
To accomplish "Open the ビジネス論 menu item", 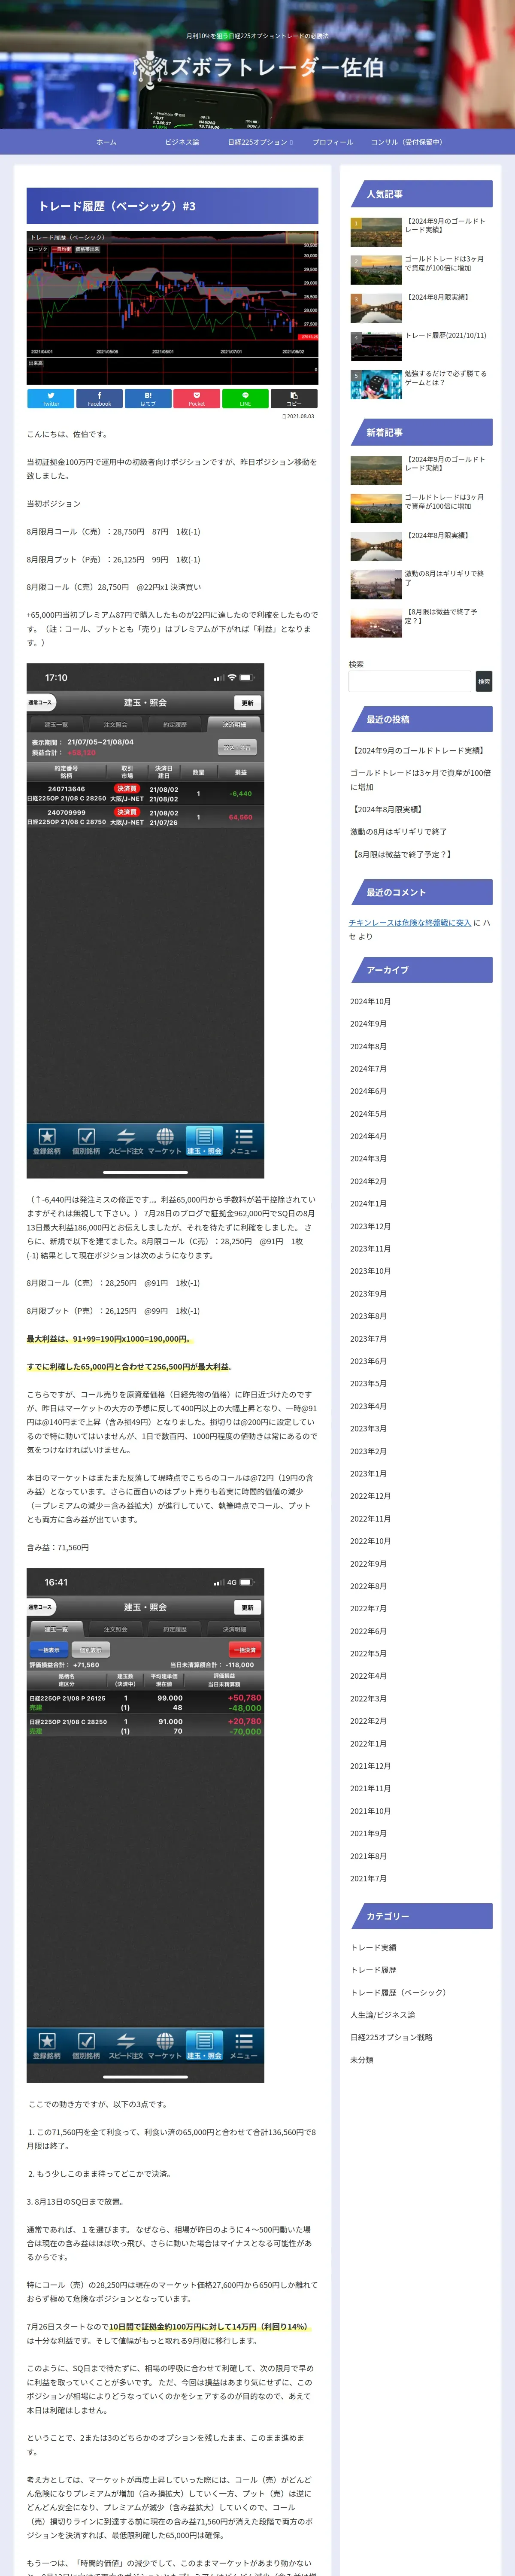I will 182,142.
